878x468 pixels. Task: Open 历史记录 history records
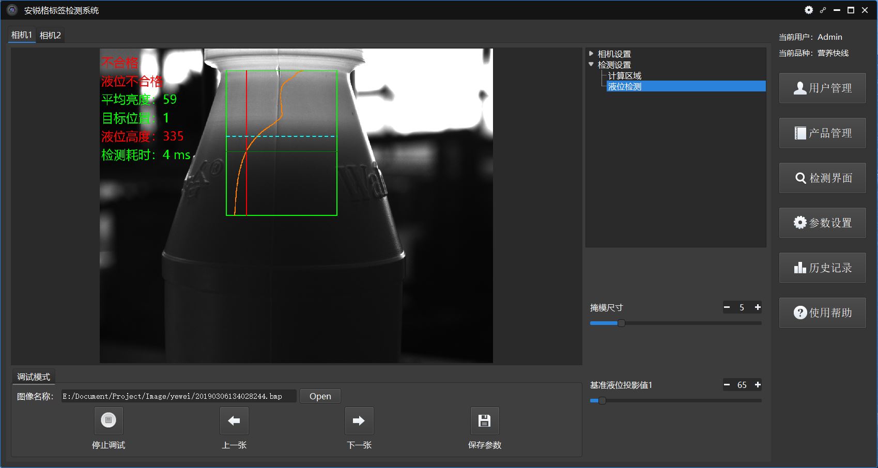tap(822, 268)
